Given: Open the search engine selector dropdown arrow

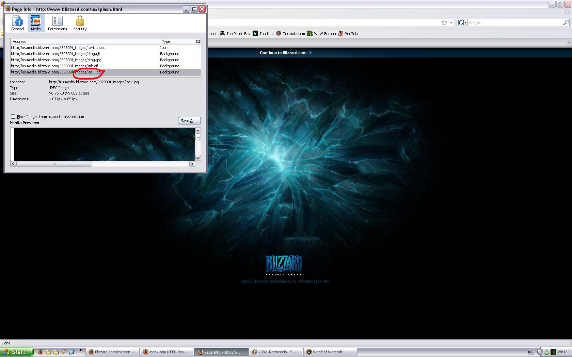Looking at the screenshot, I should (x=465, y=23).
